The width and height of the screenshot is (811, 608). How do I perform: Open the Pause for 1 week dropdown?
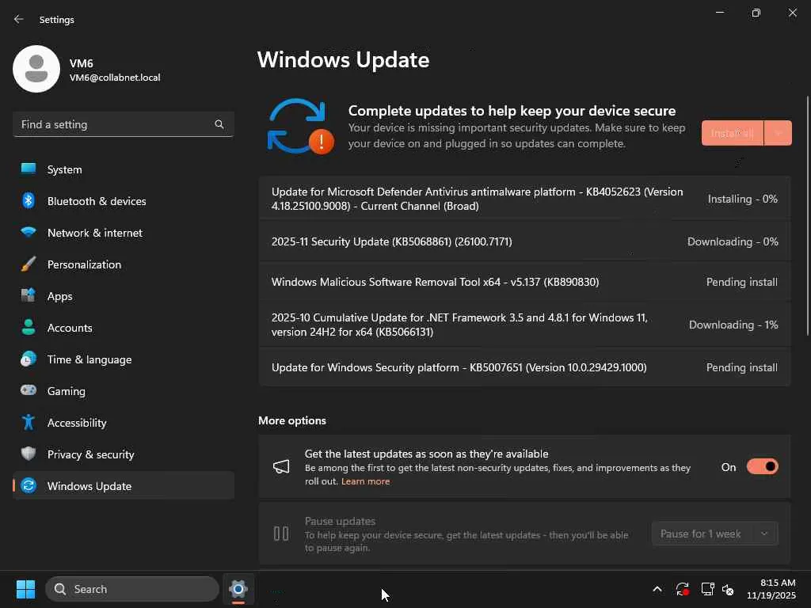click(715, 534)
